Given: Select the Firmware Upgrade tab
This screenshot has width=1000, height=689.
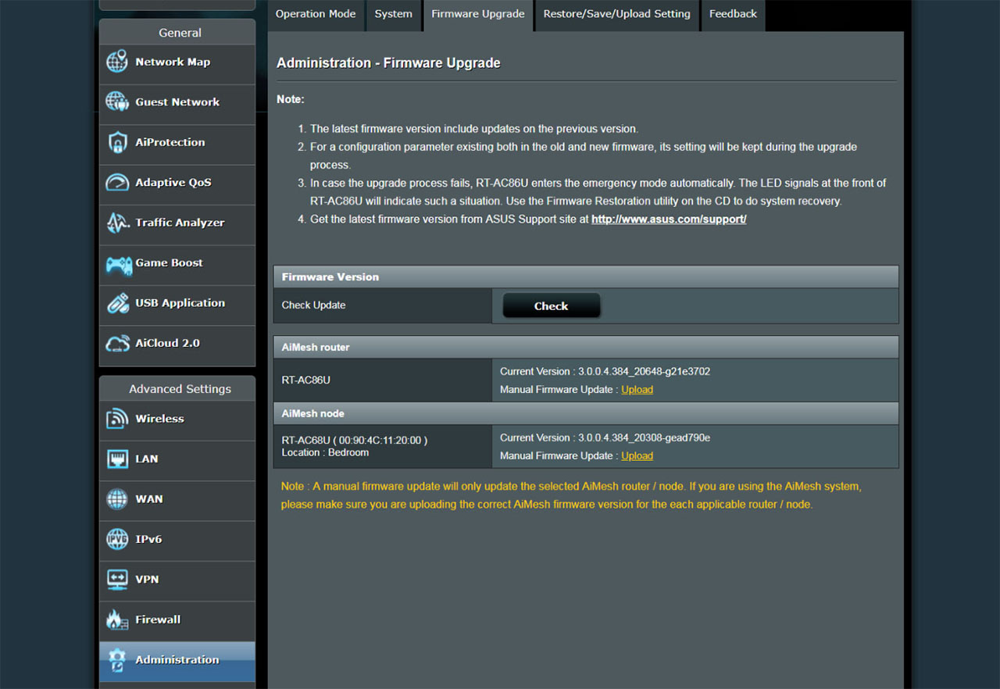Looking at the screenshot, I should click(x=478, y=15).
